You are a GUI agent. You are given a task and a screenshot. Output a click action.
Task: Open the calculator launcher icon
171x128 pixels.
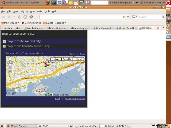tap(81, 2)
